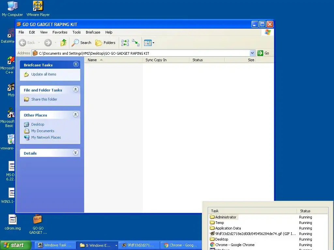Select My Computer desktop icon
This screenshot has width=334, height=250.
pos(12,9)
